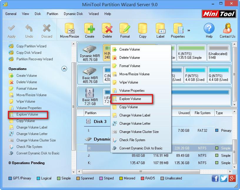Click the Create partition toolbar icon
The height and width of the screenshot is (190, 240).
89,29
